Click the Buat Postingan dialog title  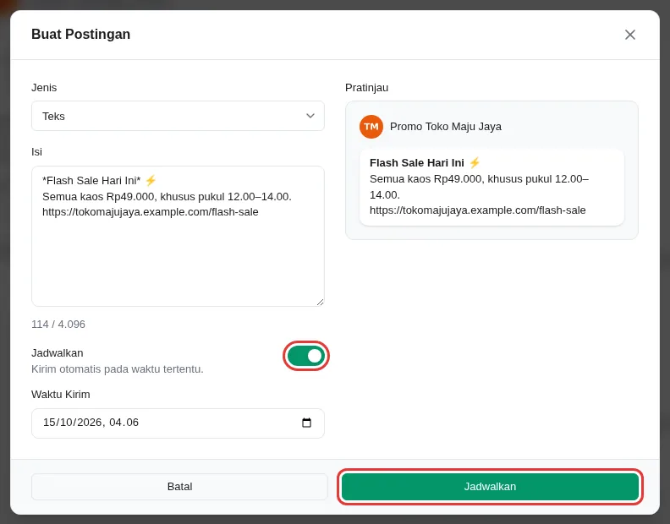80,34
